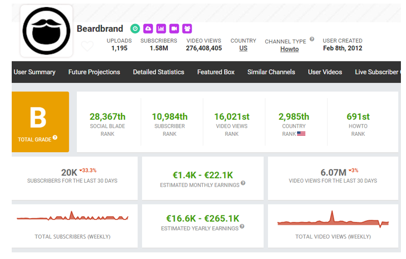
Task: Click the purple group users badge icon
Action: (x=187, y=28)
